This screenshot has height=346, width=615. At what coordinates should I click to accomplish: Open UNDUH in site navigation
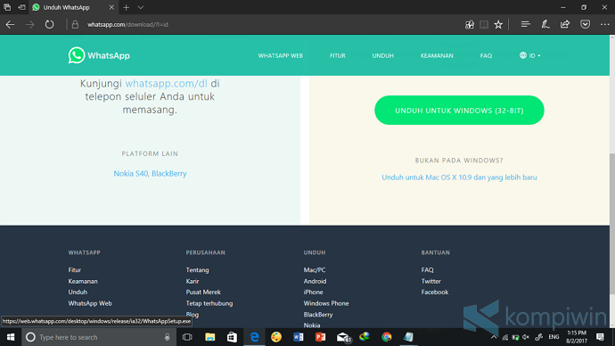(x=382, y=55)
